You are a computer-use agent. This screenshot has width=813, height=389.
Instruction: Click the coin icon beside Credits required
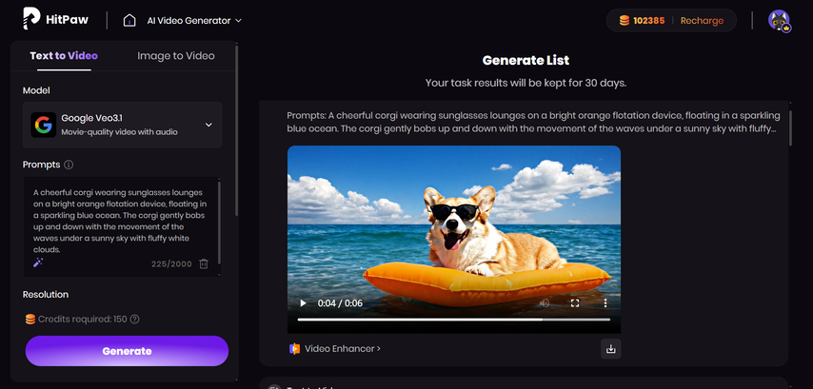tap(30, 319)
